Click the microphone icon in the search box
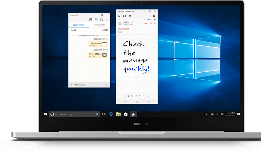The image size is (261, 152). pyautogui.click(x=97, y=114)
